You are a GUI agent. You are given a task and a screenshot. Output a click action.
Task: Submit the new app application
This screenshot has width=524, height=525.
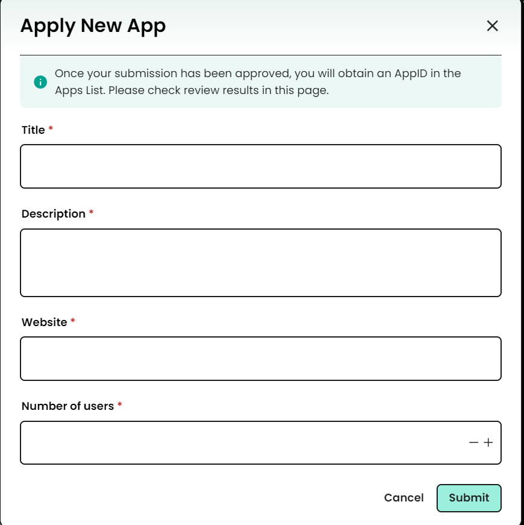tap(469, 498)
